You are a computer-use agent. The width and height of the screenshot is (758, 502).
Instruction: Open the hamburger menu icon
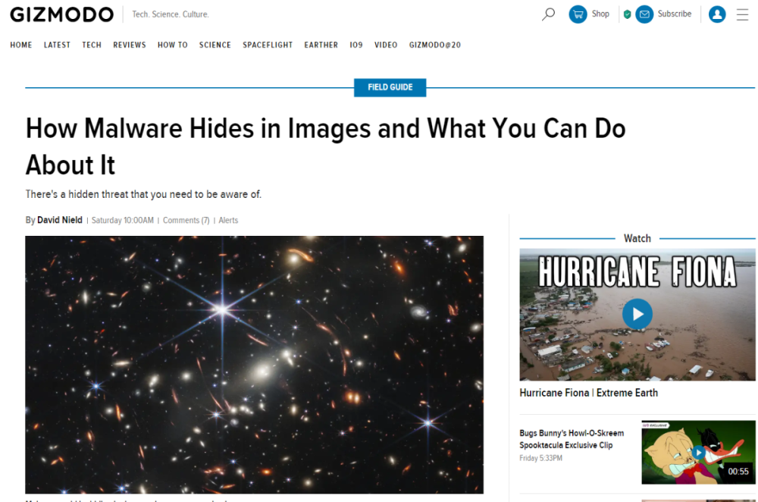[741, 14]
